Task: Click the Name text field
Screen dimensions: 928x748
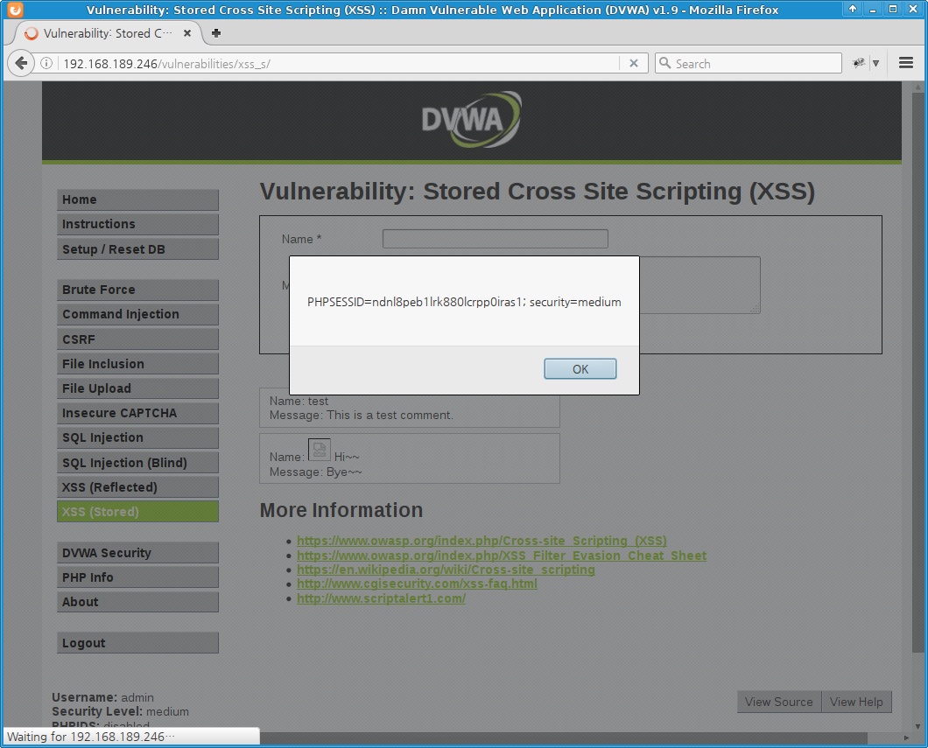Action: [496, 239]
